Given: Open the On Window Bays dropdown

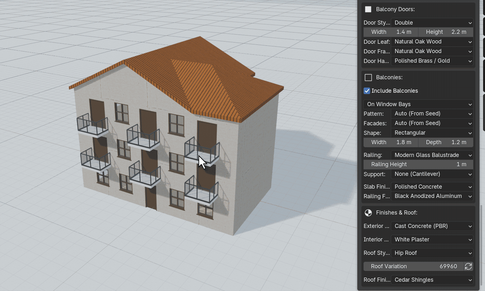Looking at the screenshot, I should click(418, 104).
